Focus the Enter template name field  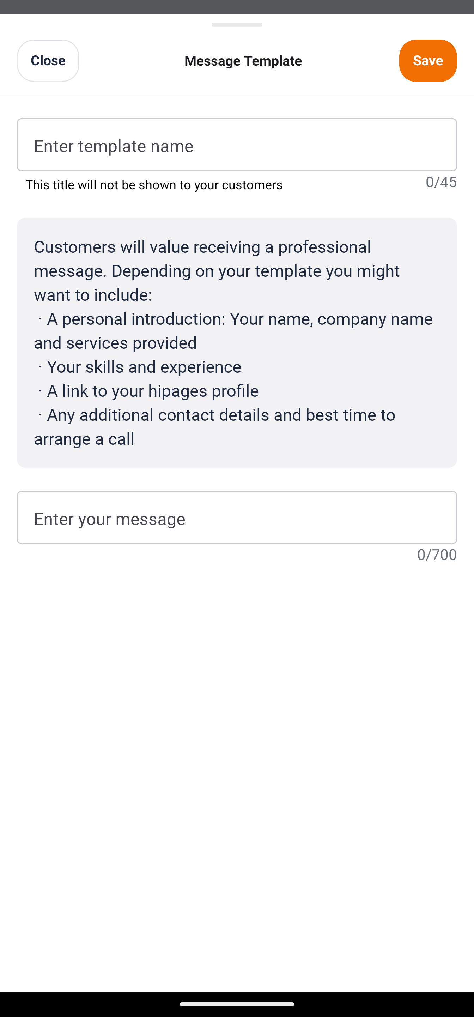tap(237, 145)
